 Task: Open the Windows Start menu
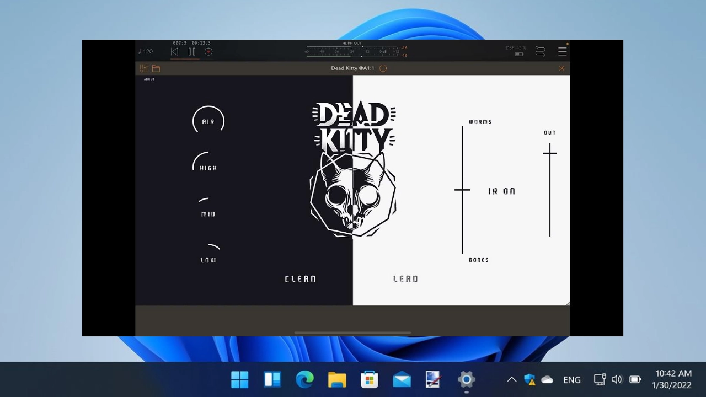240,379
